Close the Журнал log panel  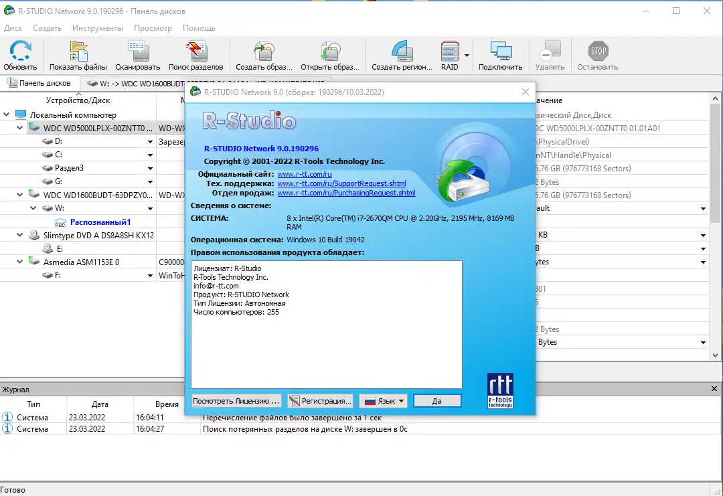pyautogui.click(x=714, y=389)
